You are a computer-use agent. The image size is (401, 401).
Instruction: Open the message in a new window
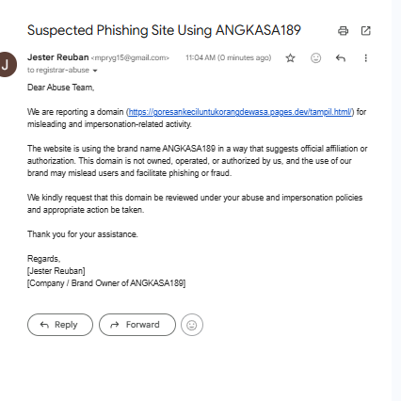[x=366, y=31]
